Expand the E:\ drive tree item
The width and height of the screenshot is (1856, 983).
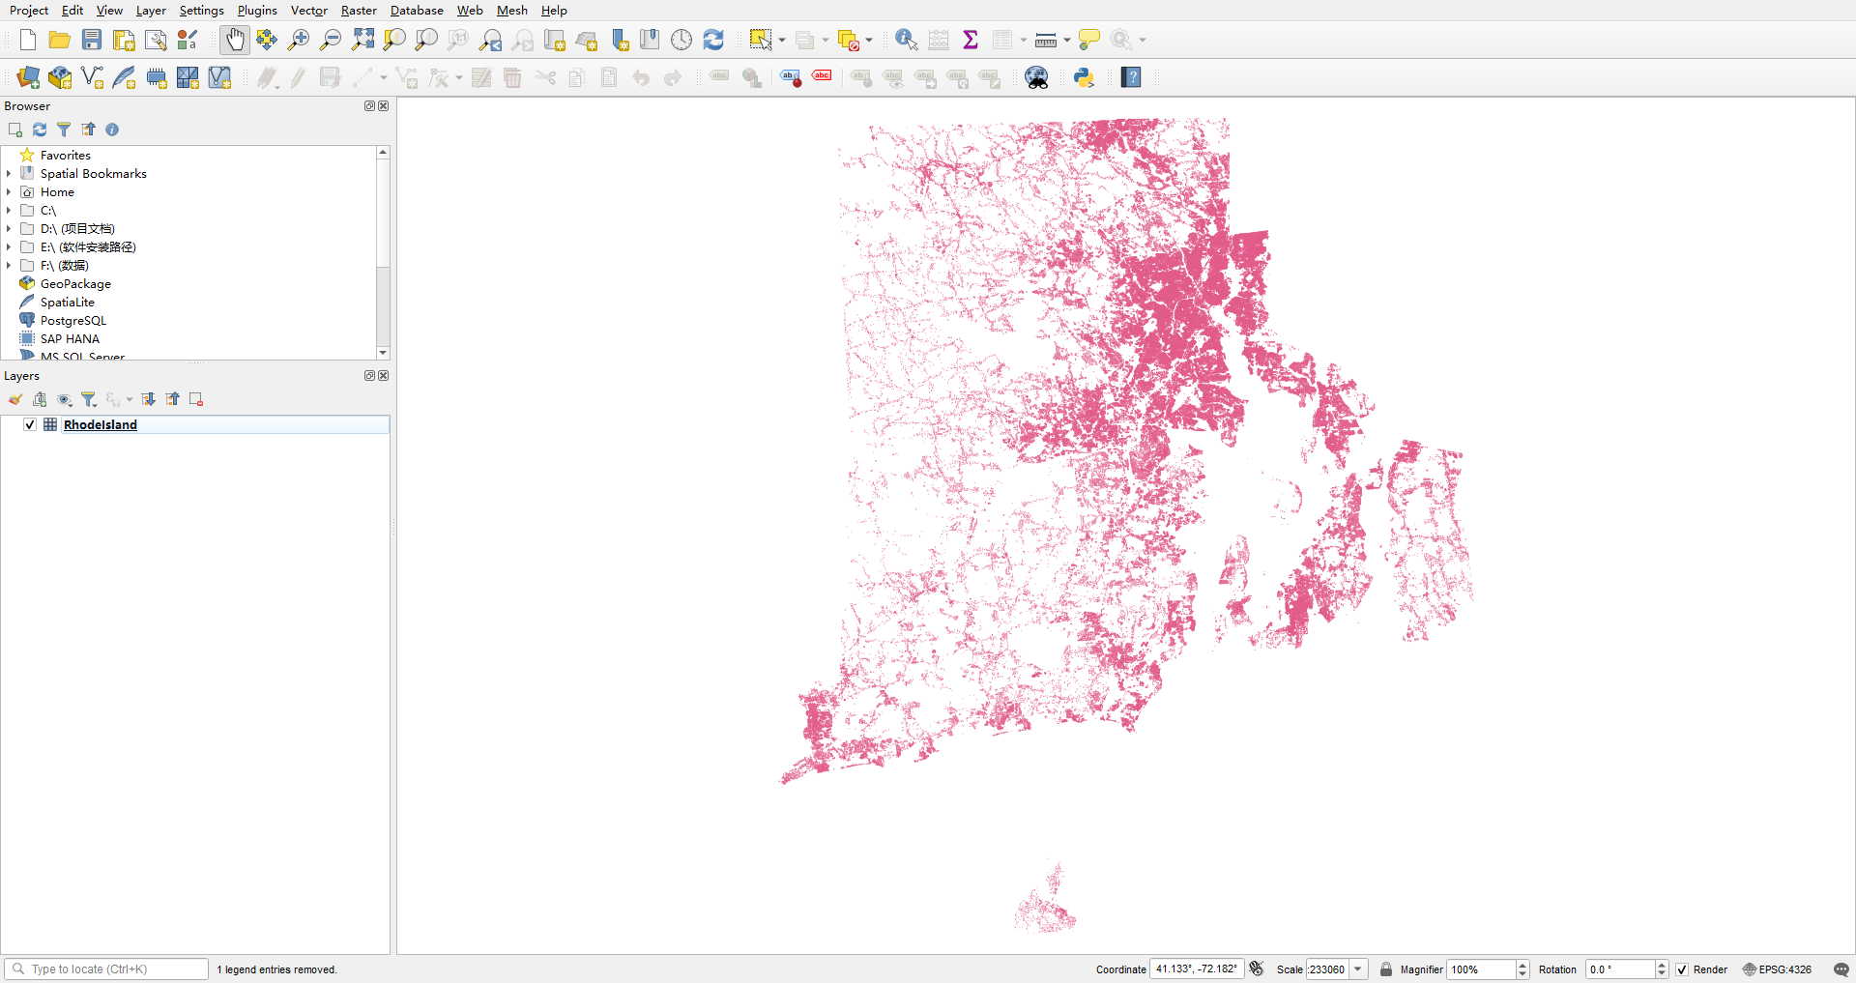point(9,247)
